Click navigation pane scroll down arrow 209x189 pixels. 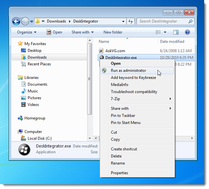click(x=90, y=138)
